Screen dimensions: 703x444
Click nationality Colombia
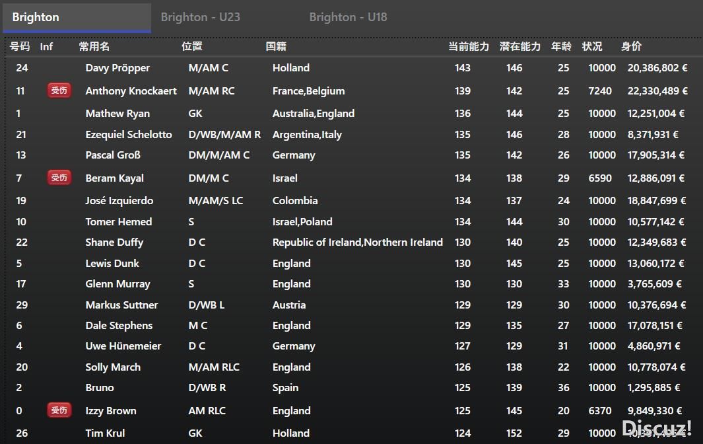pos(295,200)
